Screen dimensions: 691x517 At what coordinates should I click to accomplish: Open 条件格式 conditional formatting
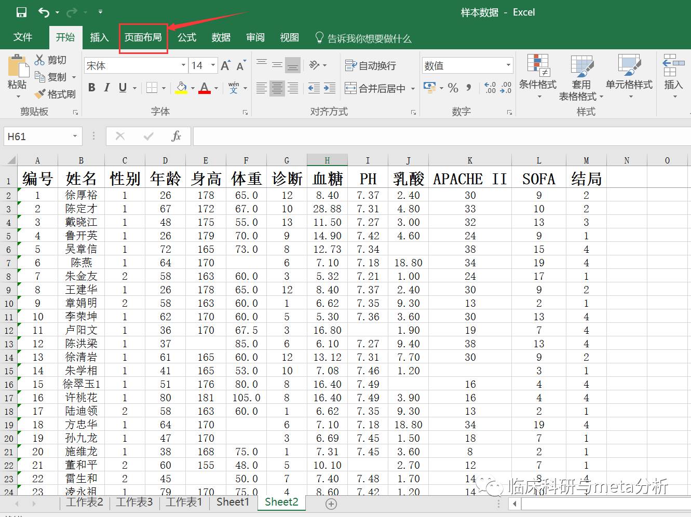click(538, 76)
